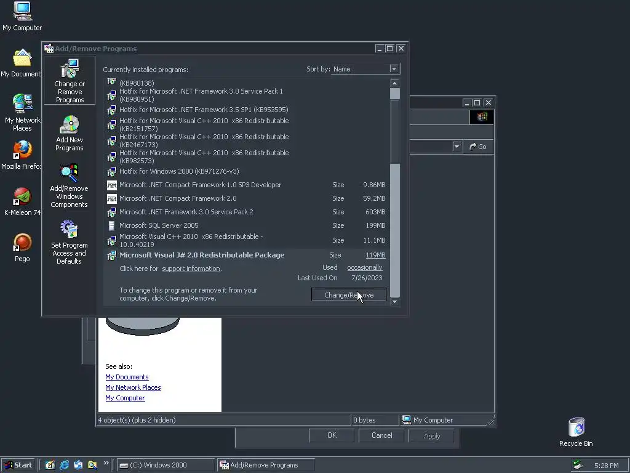Open the Change or Remove Programs panel
630x473 pixels.
[70, 81]
